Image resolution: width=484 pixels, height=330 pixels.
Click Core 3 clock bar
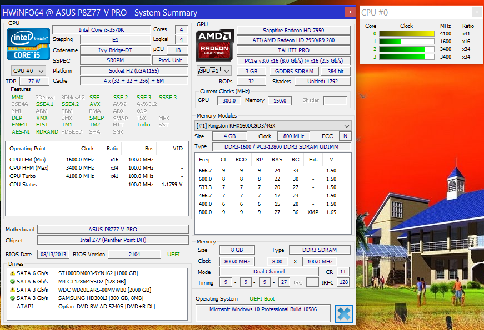[407, 57]
